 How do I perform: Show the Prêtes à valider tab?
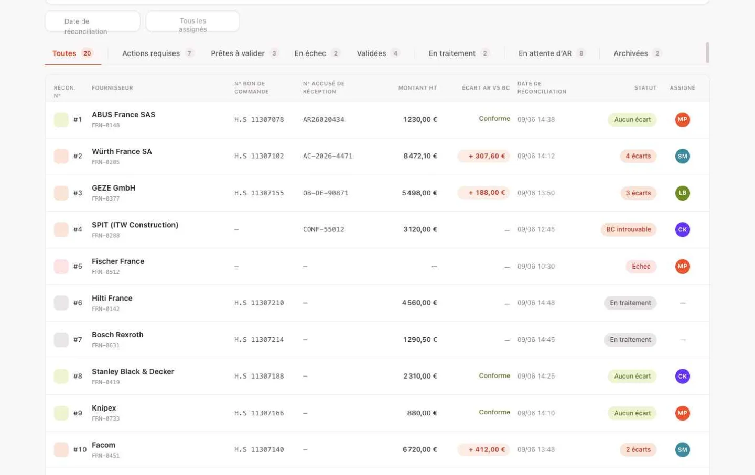point(244,53)
